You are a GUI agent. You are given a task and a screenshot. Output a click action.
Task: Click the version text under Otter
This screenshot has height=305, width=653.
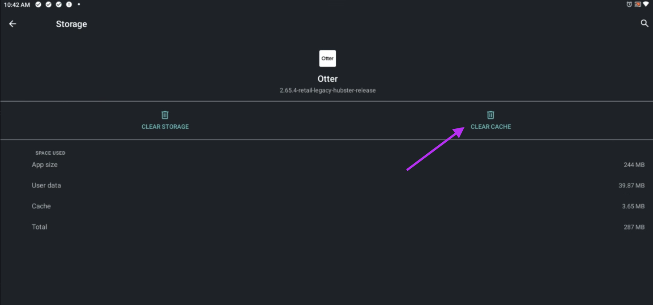tap(328, 90)
